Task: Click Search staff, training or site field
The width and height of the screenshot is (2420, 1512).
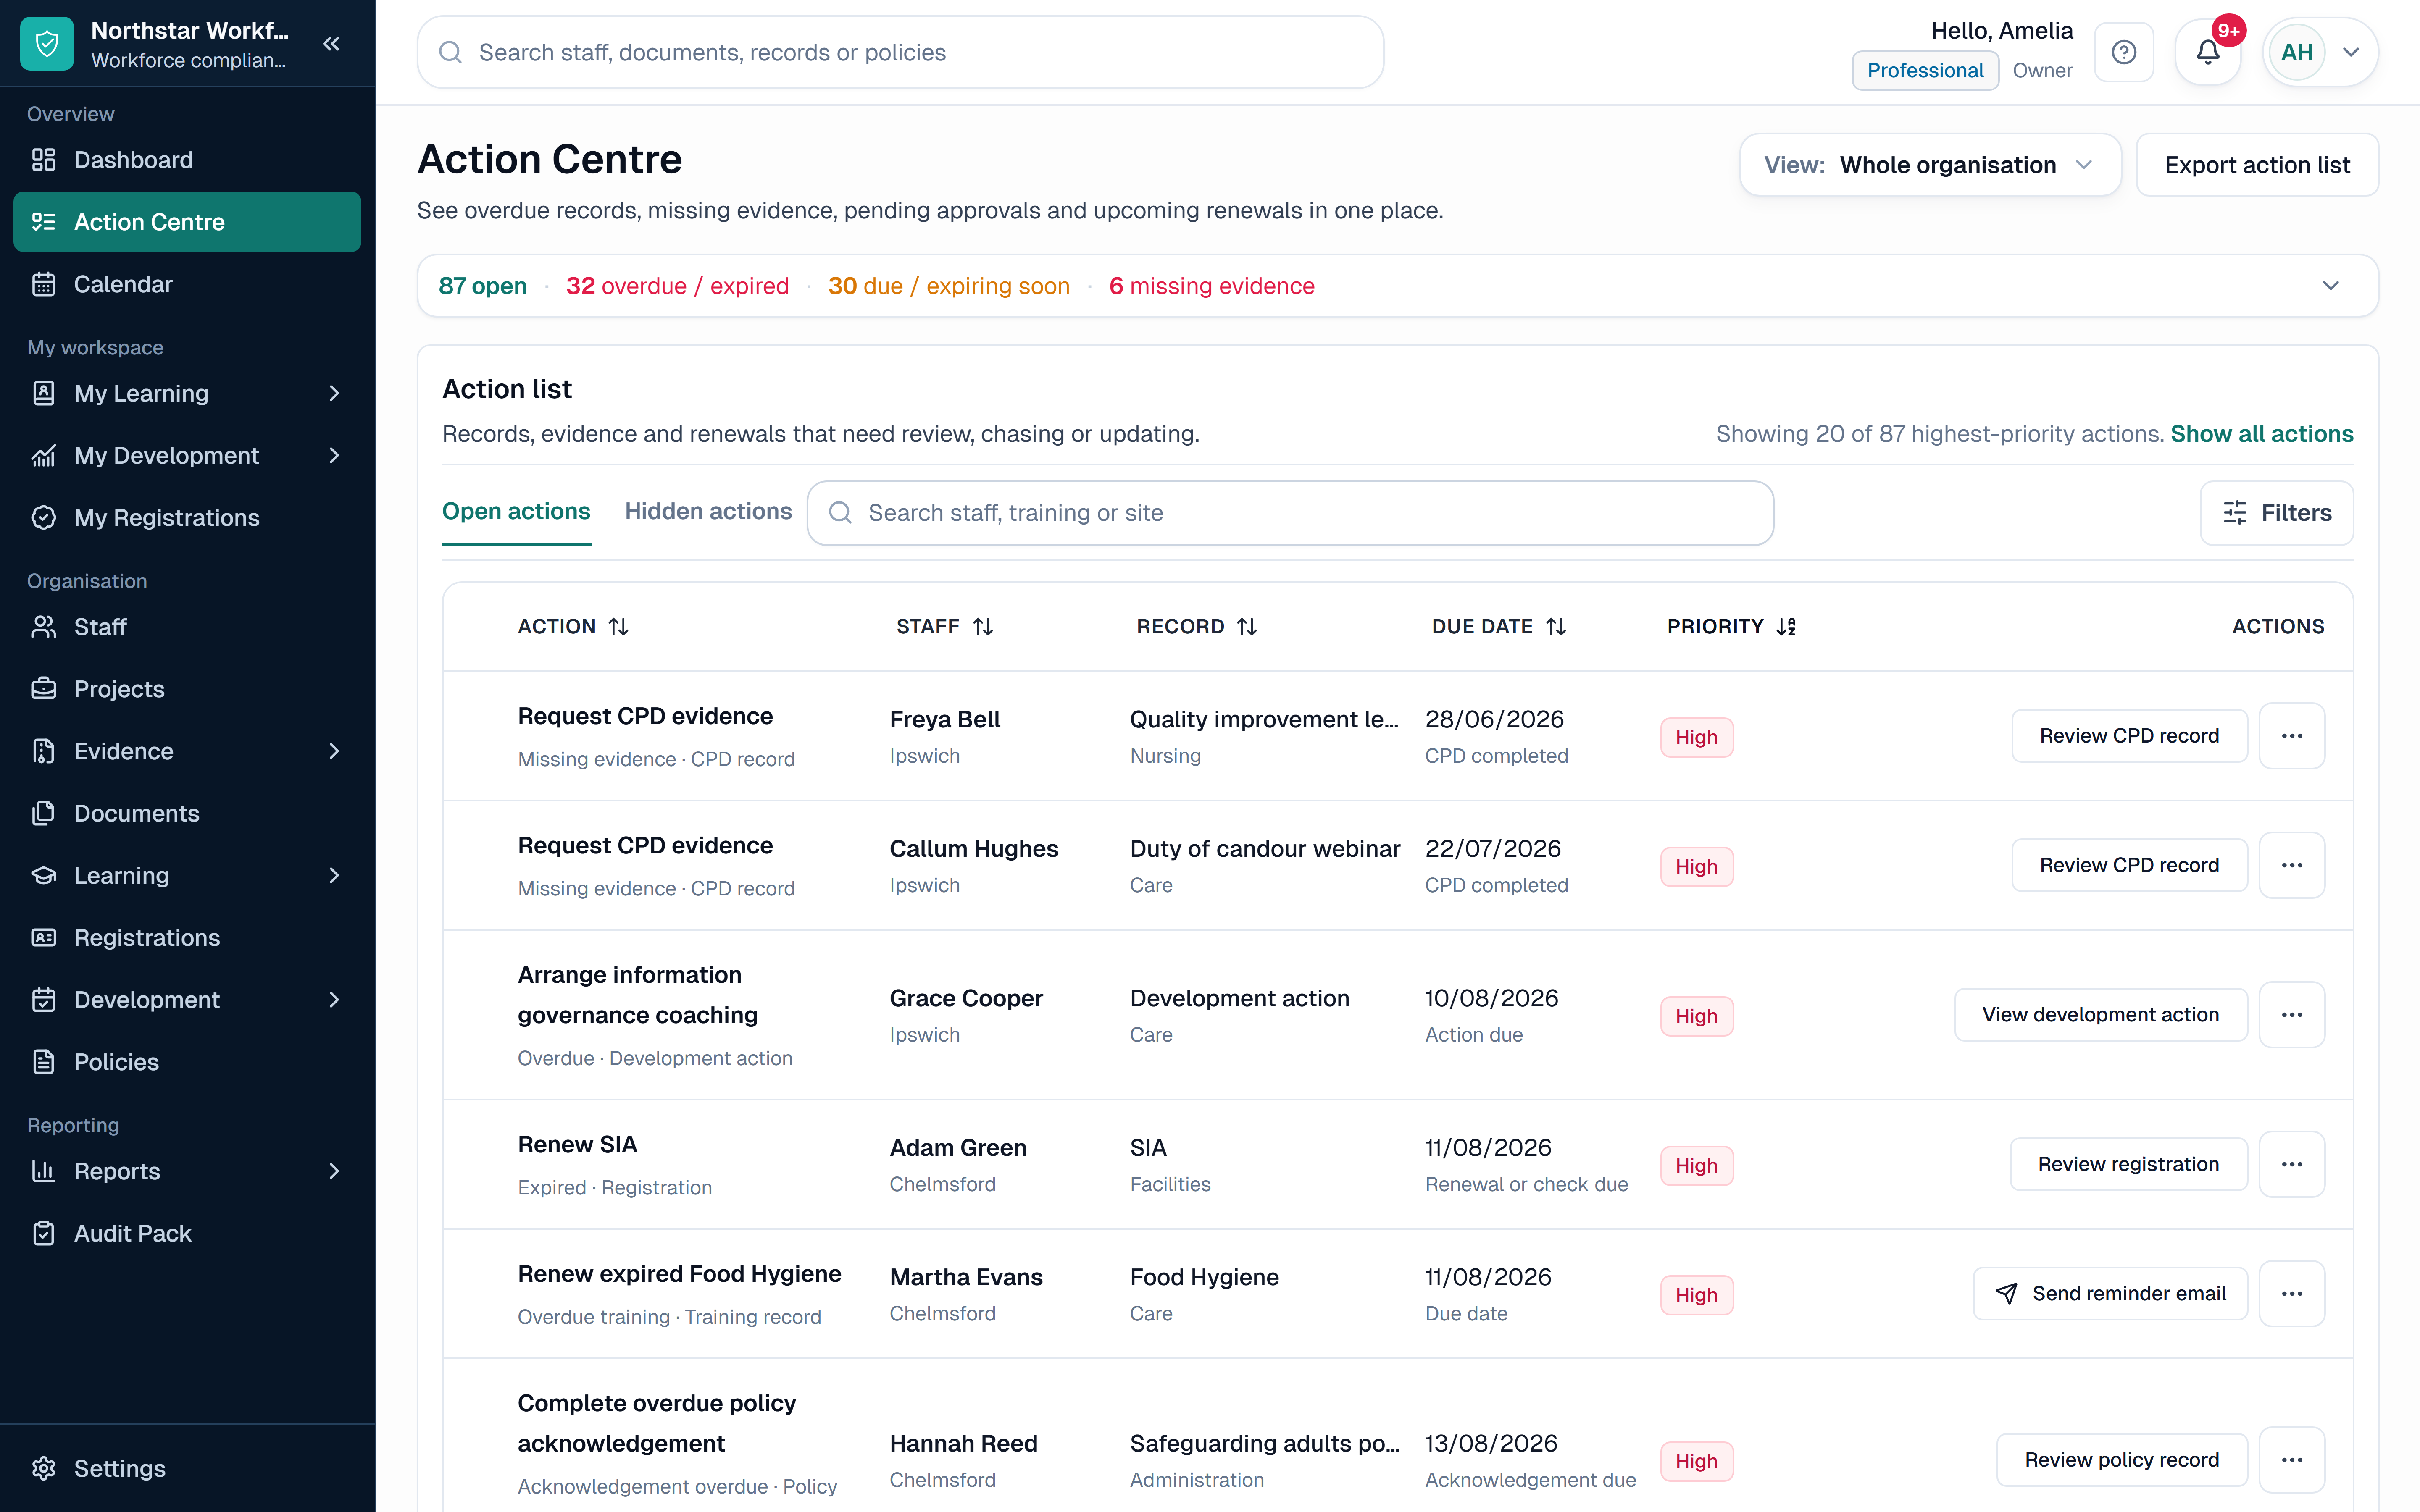Action: pyautogui.click(x=1290, y=513)
